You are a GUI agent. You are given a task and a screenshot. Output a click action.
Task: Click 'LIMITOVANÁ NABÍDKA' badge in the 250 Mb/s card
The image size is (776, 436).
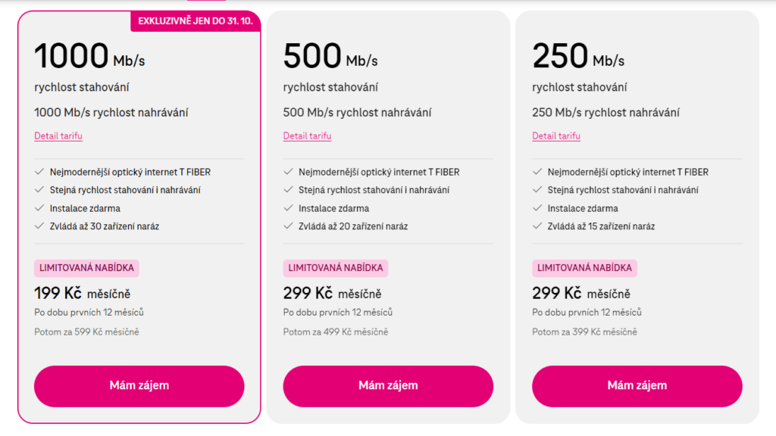584,268
